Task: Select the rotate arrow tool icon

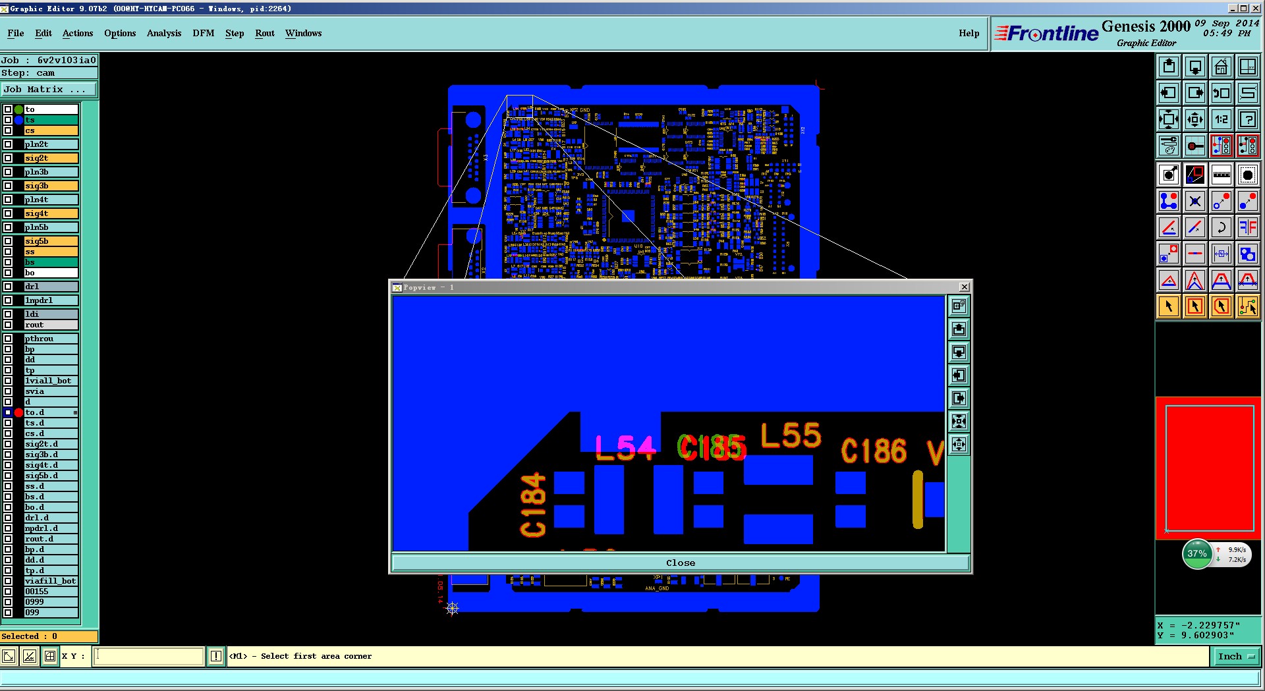Action: click(x=1222, y=227)
